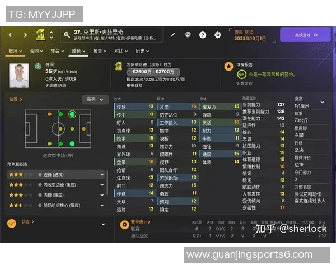Open the 位置 positions link

click(x=16, y=99)
